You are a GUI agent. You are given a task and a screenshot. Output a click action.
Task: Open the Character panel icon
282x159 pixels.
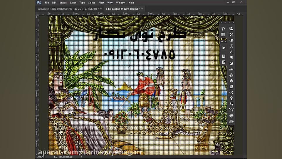coord(231,52)
